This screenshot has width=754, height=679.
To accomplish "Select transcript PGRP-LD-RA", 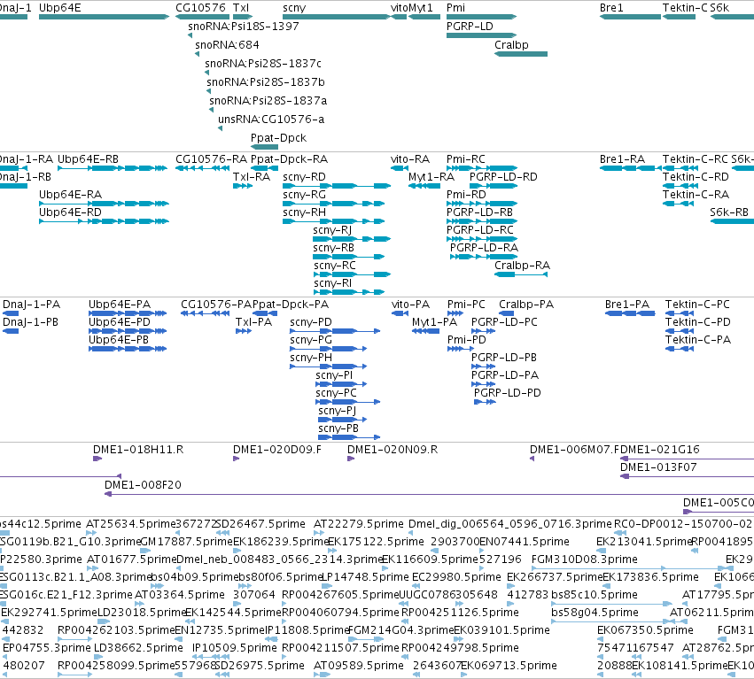I will (x=484, y=257).
